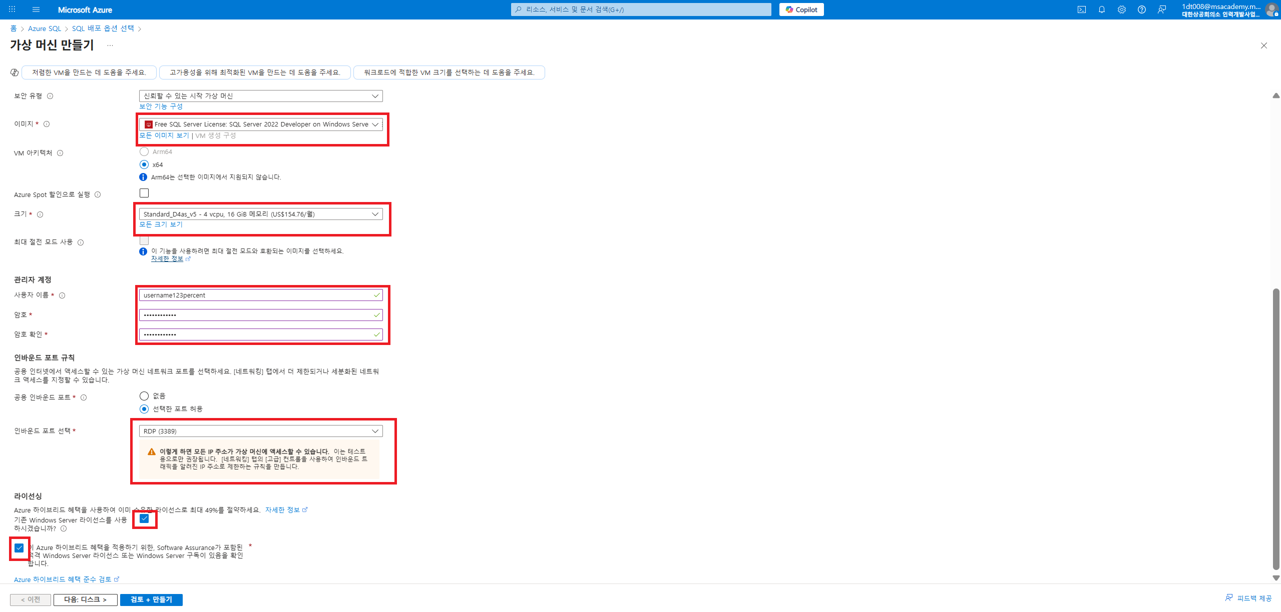The image size is (1281, 612).
Task: Click the 검토 + 만들기 button
Action: (151, 599)
